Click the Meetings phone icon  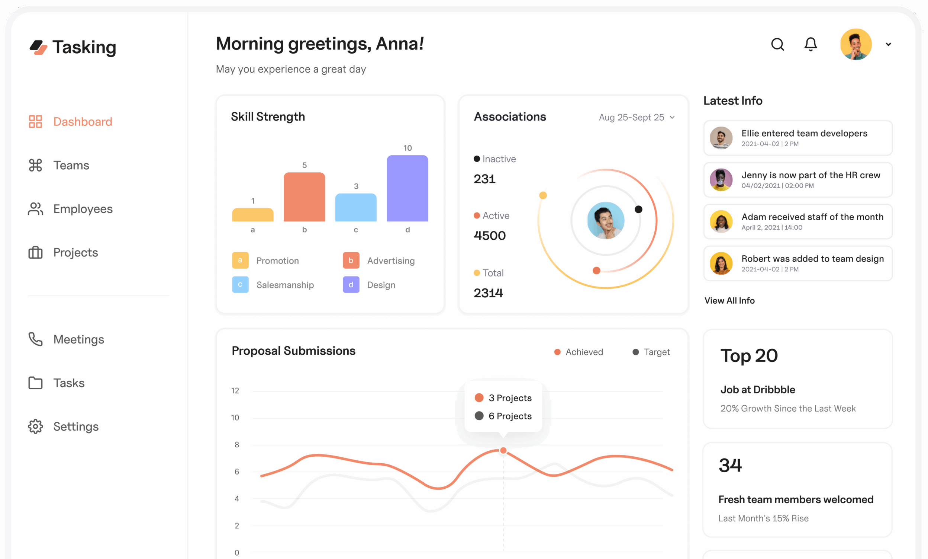point(35,339)
